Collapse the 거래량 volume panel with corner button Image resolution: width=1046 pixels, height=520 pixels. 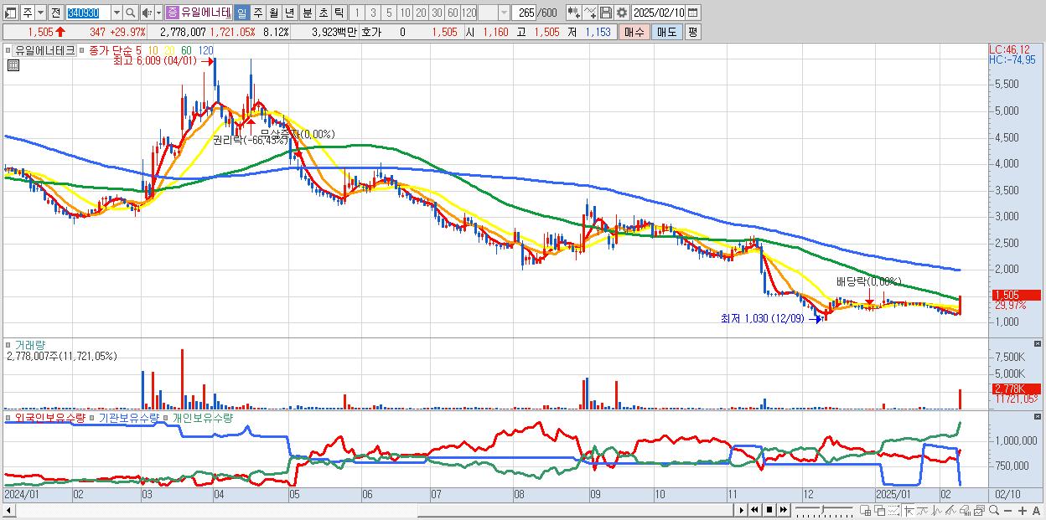click(1039, 344)
